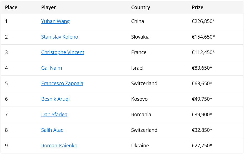Image resolution: width=244 pixels, height=154 pixels.
Task: Click the €27,750 prize cell
Action: click(202, 146)
